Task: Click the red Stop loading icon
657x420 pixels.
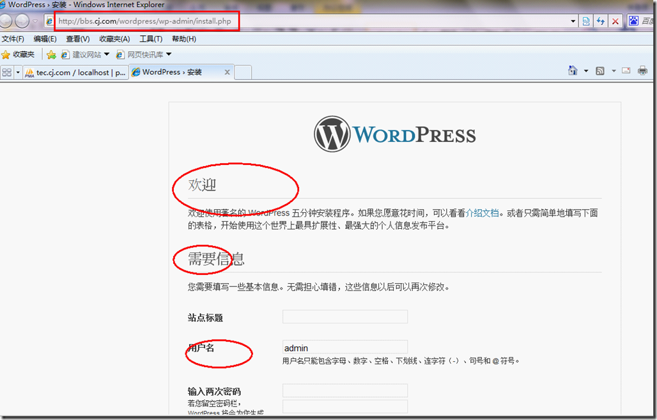Action: 615,21
